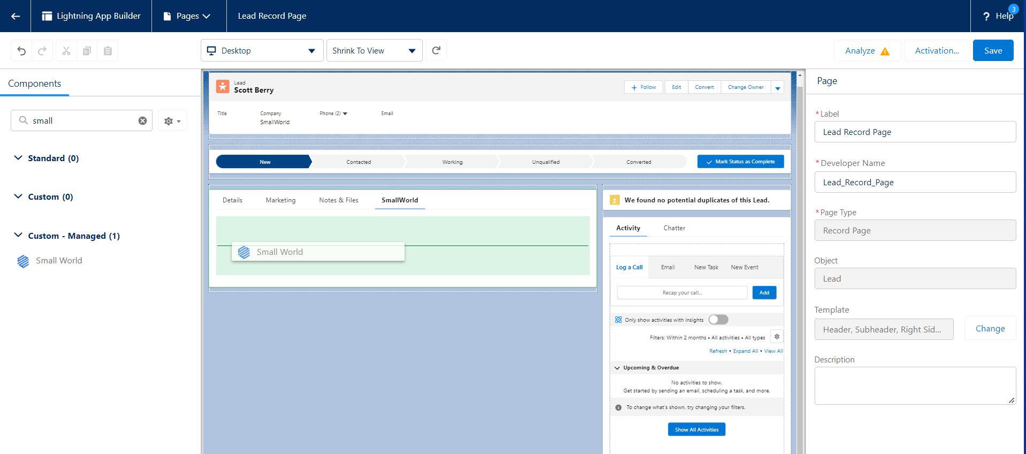Image resolution: width=1026 pixels, height=454 pixels.
Task: Collapse the Upcoming & Overdue section
Action: pyautogui.click(x=617, y=368)
